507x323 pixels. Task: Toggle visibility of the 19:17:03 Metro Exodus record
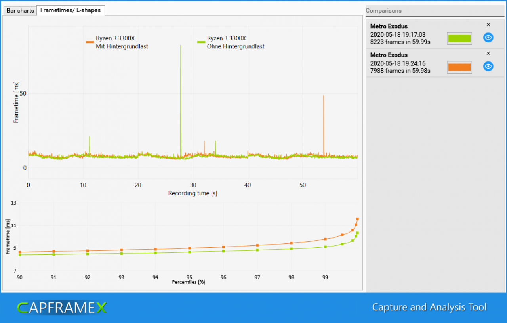click(x=488, y=38)
